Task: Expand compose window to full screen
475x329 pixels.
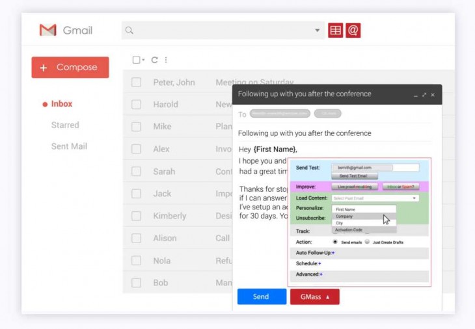Action: (x=424, y=95)
